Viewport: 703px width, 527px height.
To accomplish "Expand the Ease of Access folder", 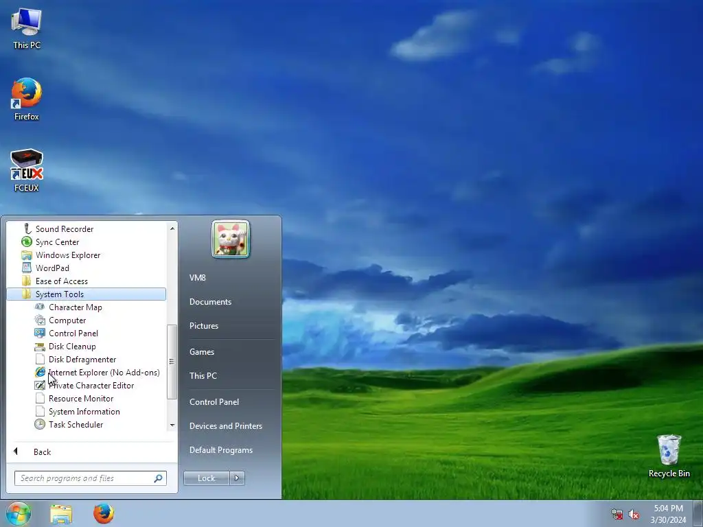I will click(86, 281).
